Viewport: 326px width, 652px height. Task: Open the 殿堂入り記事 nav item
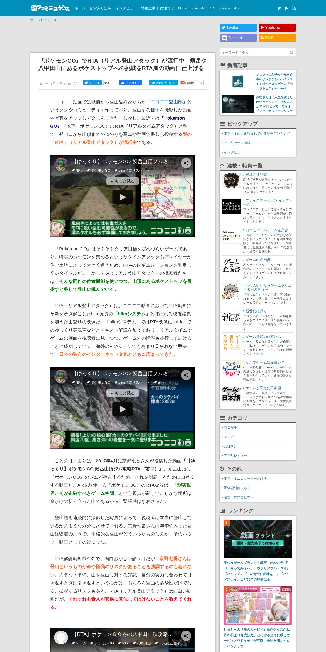click(101, 8)
